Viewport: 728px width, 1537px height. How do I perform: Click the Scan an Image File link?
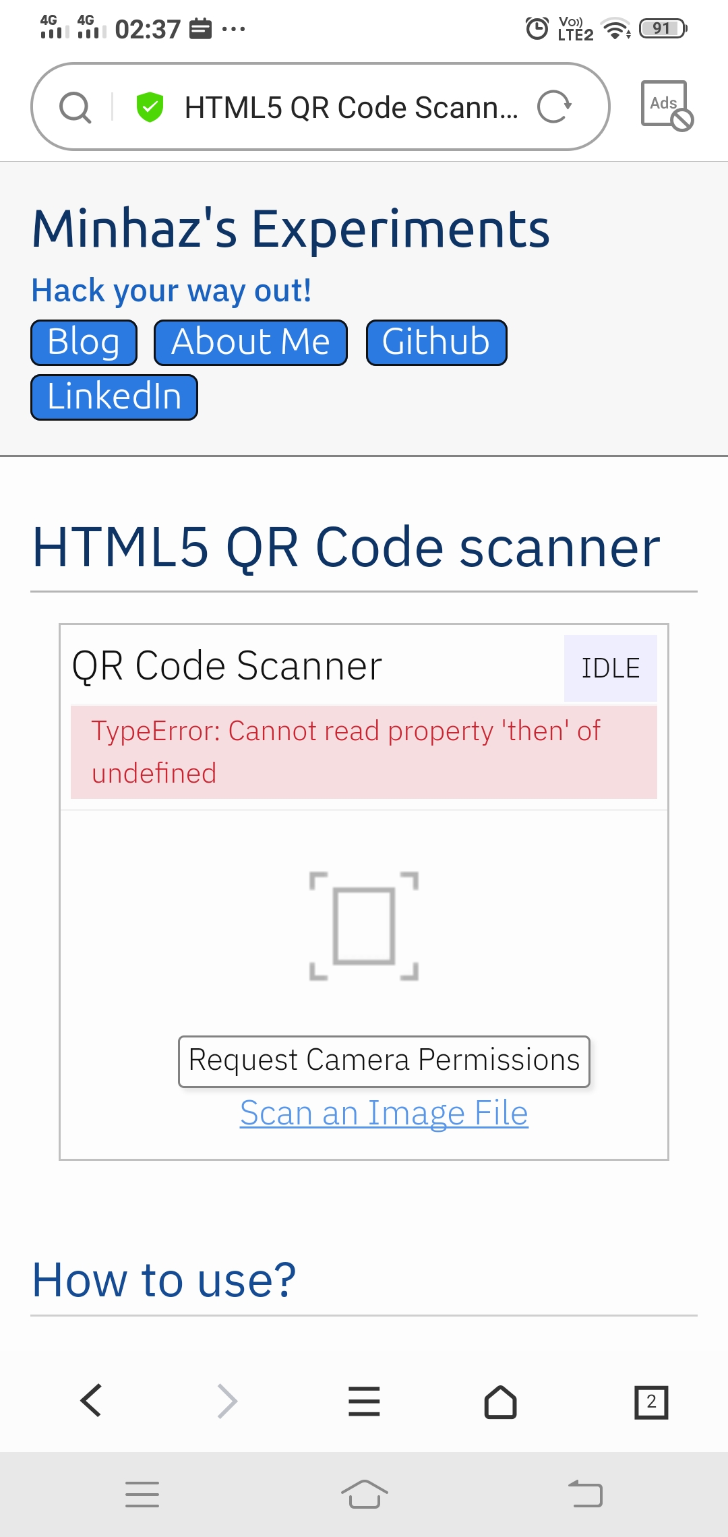[x=383, y=1112]
